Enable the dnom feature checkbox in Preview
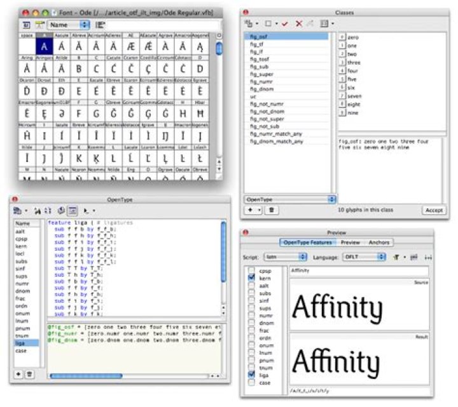The image size is (458, 407). (x=251, y=323)
